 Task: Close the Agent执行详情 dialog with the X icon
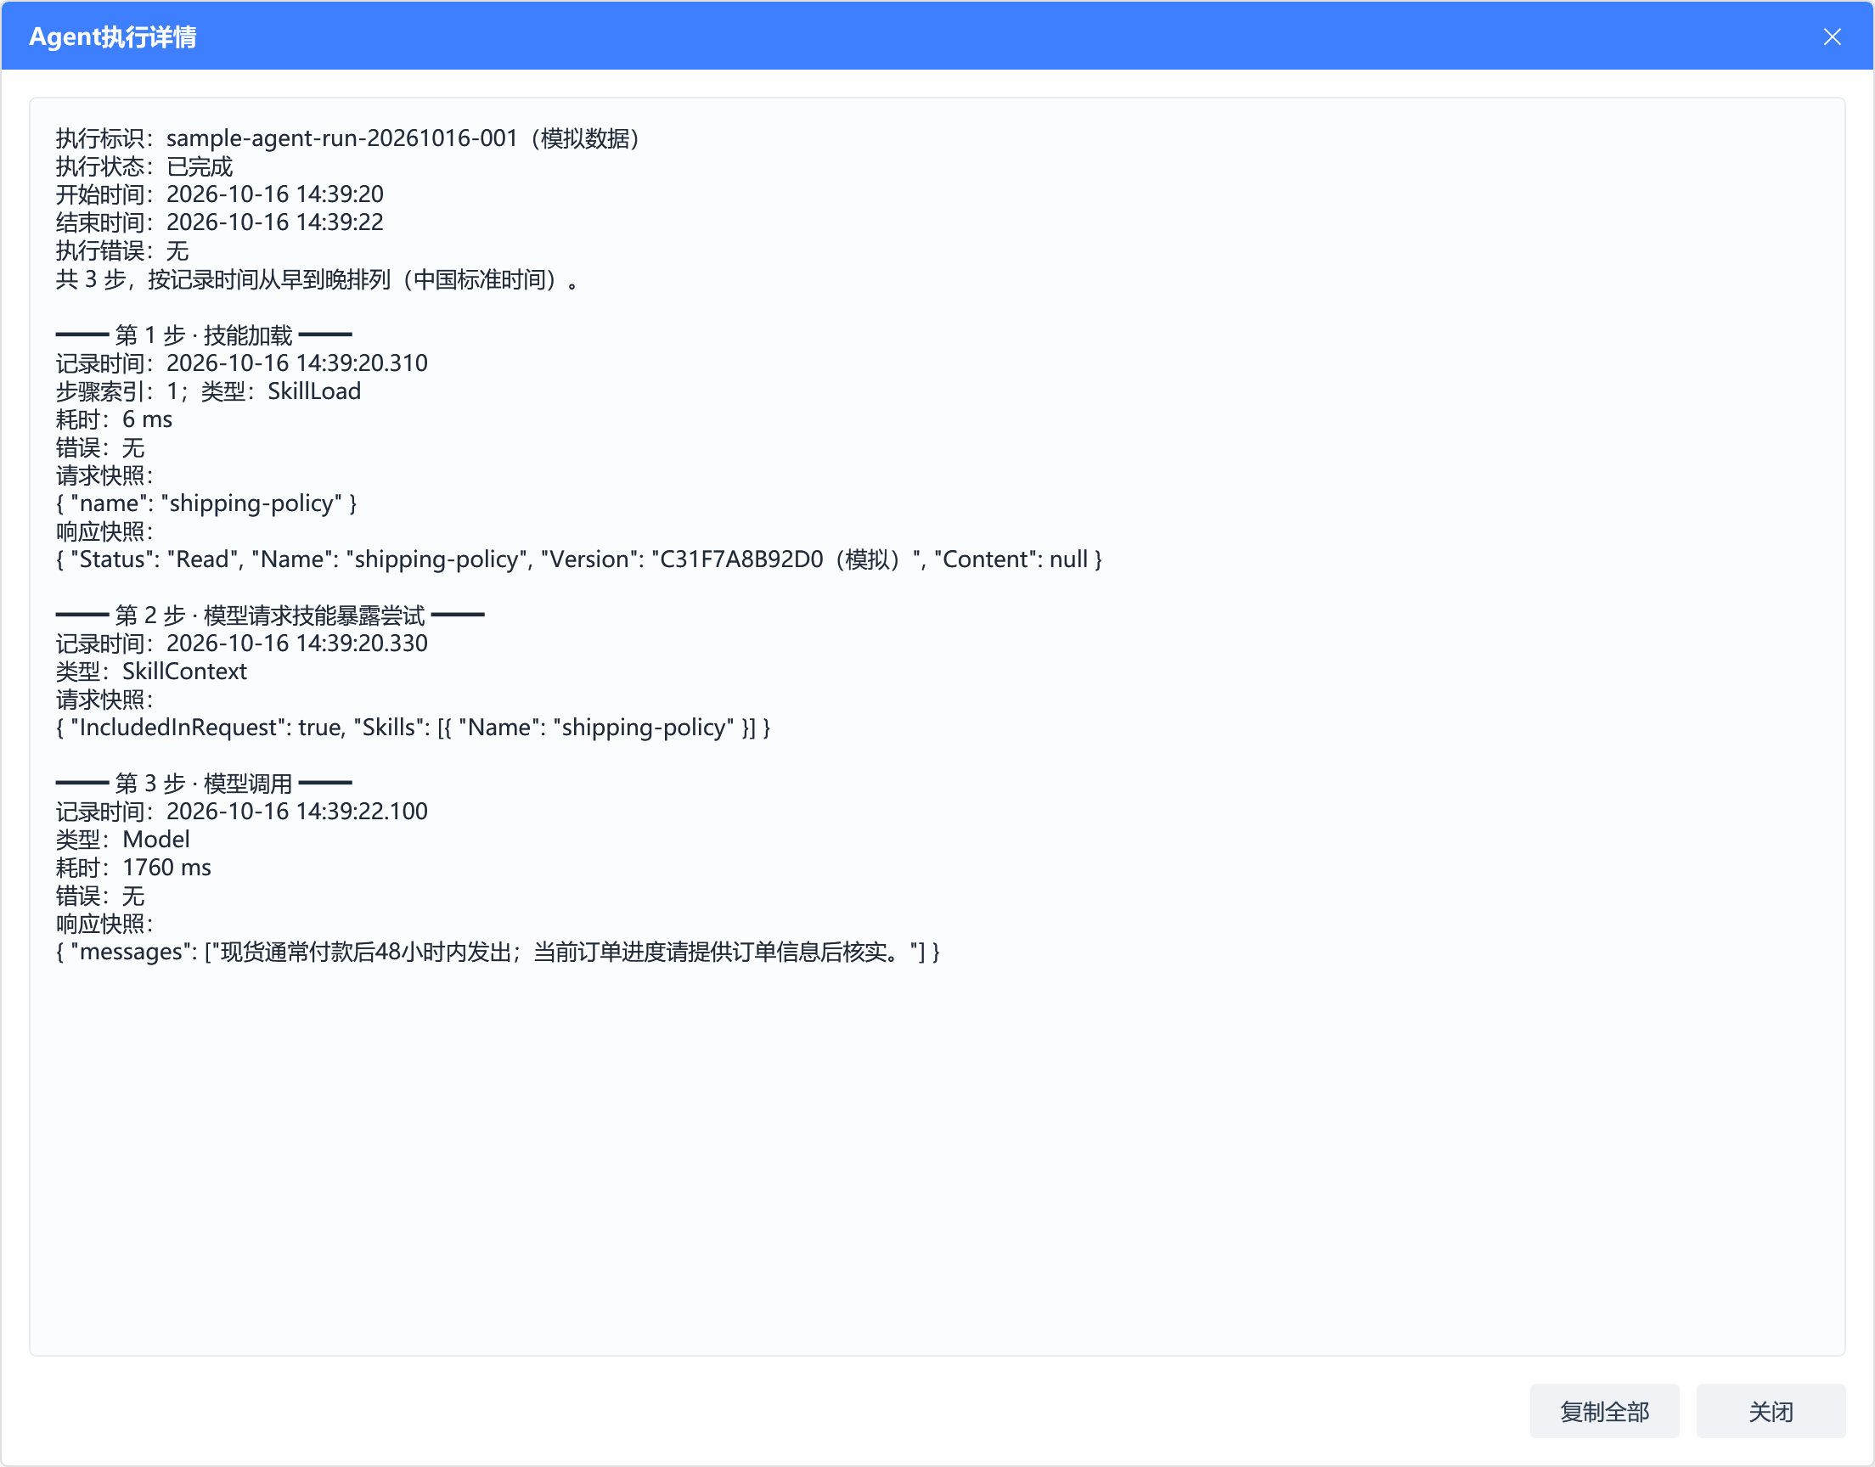1832,37
